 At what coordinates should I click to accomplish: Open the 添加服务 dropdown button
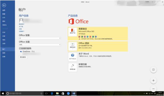23,57
